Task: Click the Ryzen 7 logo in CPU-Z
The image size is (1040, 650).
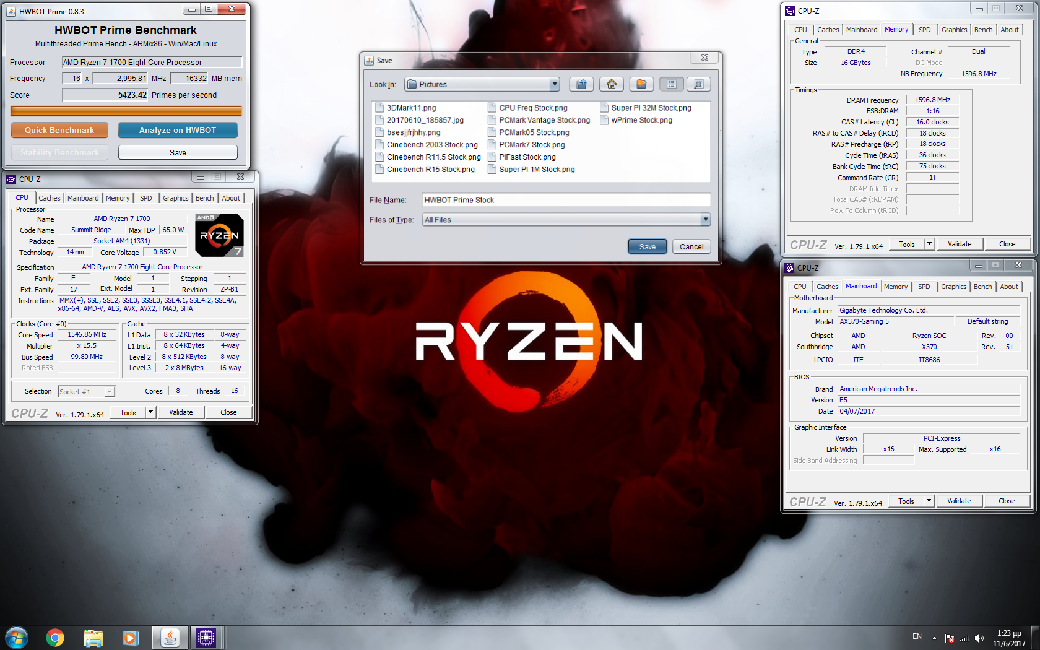Action: [x=219, y=235]
